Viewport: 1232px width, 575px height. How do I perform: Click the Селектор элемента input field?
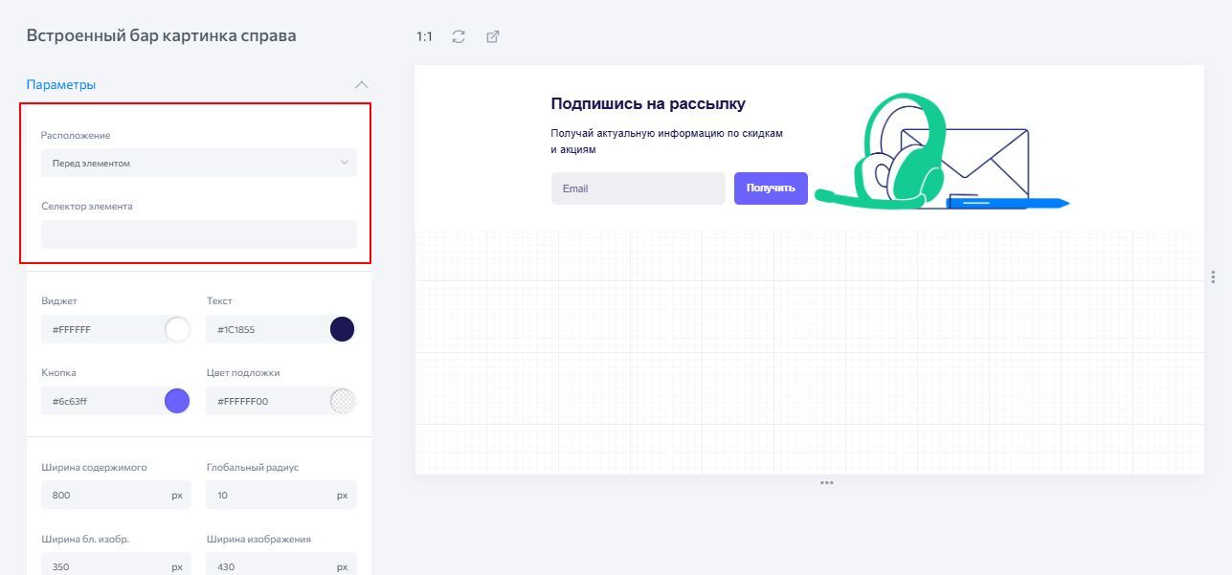[198, 234]
